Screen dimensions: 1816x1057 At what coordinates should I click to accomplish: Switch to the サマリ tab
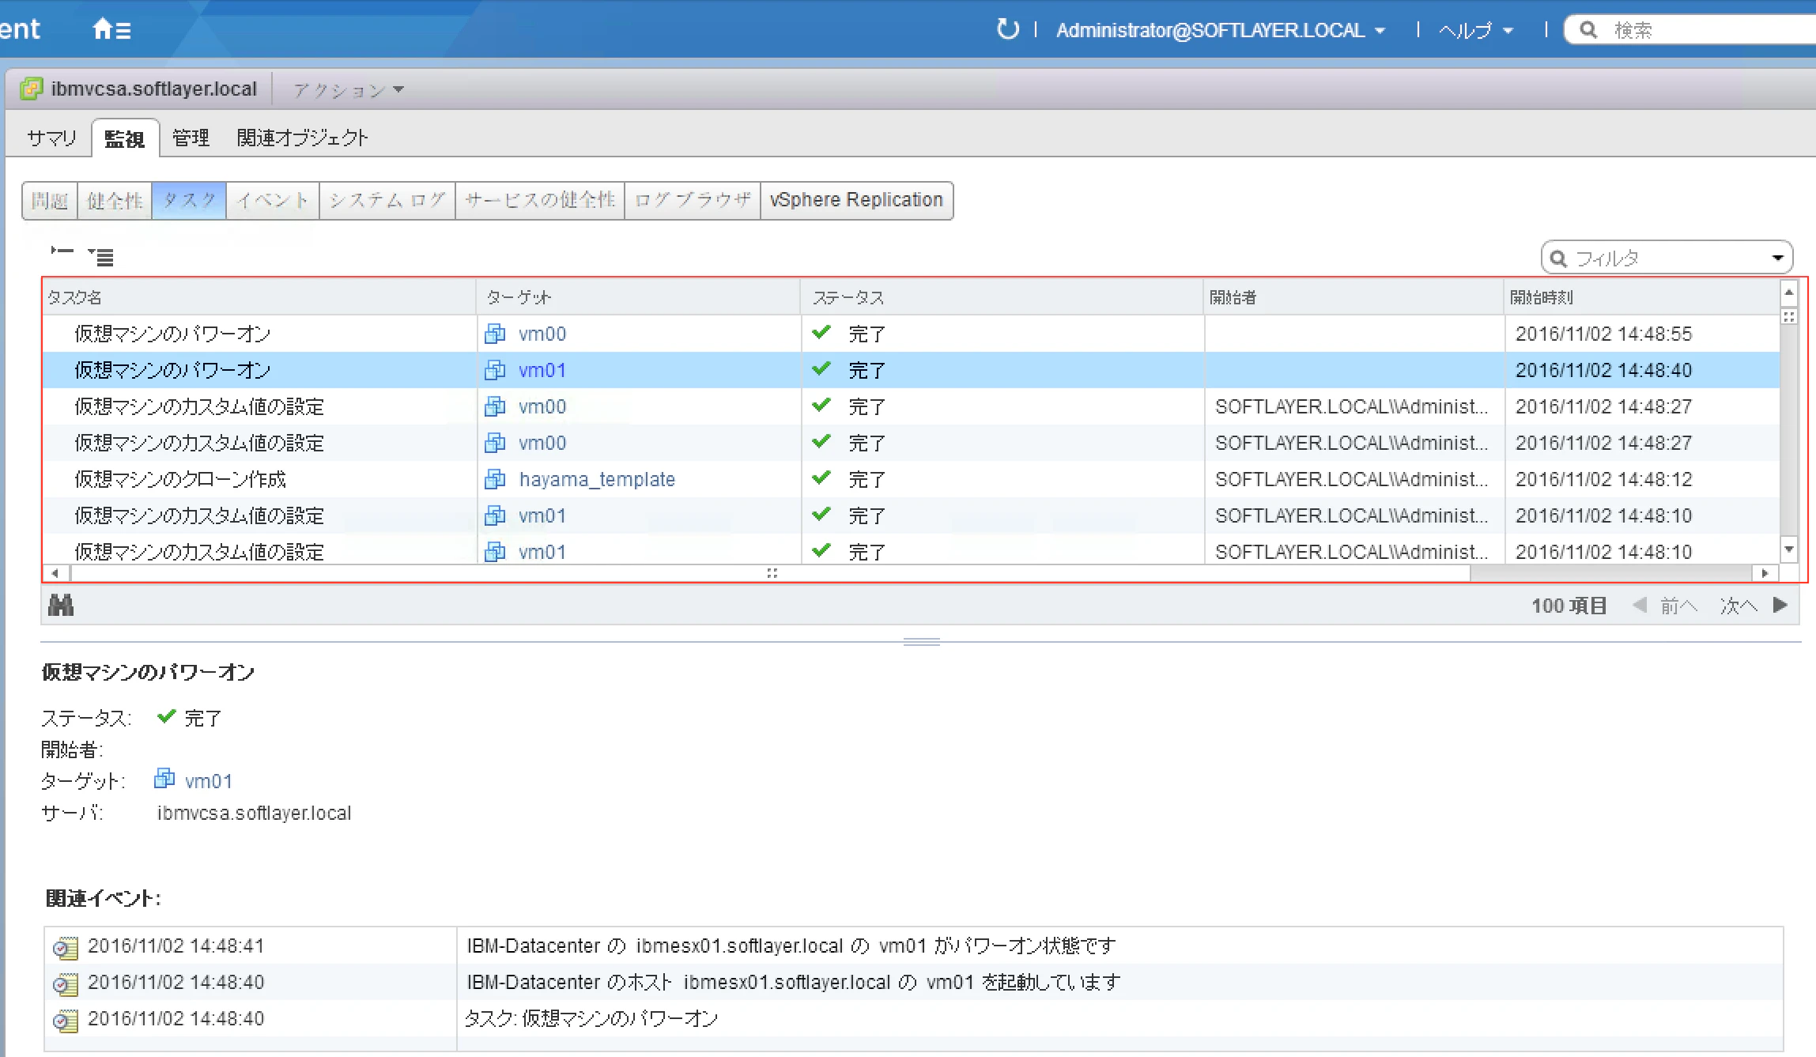pyautogui.click(x=51, y=137)
